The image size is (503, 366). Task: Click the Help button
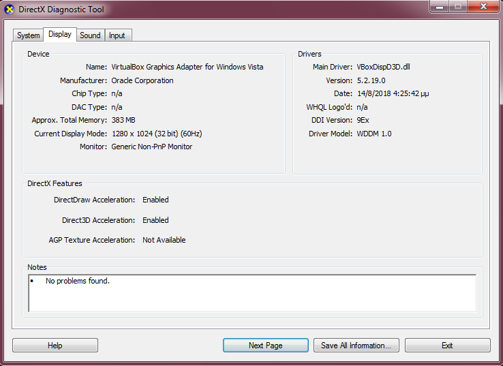click(55, 346)
